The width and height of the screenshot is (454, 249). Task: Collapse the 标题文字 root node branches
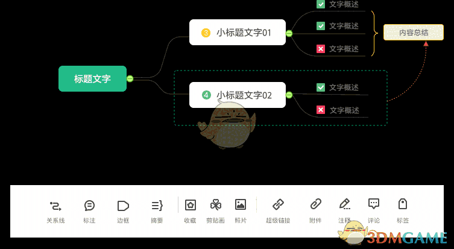(x=130, y=78)
